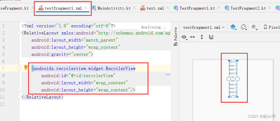Click the TestFragment1.kt Kotlin file icon

176,8
